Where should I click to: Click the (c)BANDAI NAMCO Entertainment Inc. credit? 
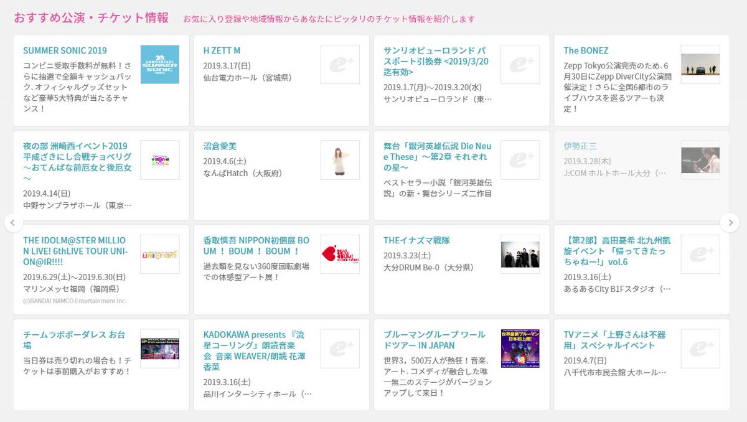pos(75,301)
